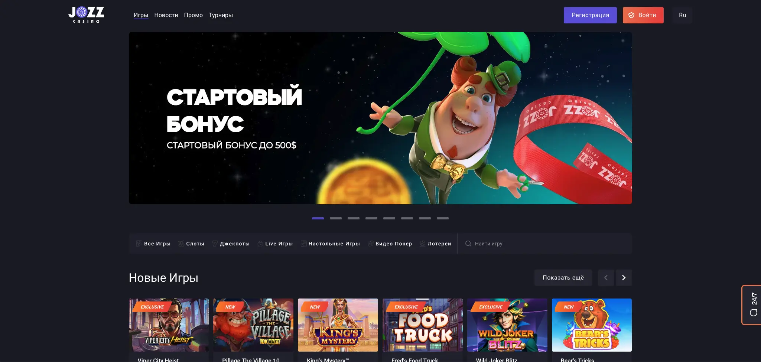Open the Джекпоты games category

coord(231,244)
